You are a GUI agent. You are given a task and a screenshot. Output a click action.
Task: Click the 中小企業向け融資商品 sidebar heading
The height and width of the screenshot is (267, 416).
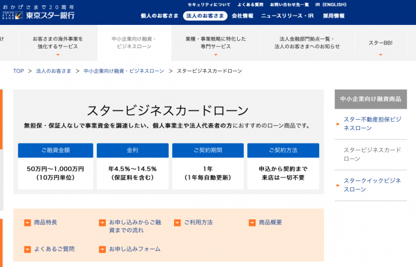click(x=371, y=99)
